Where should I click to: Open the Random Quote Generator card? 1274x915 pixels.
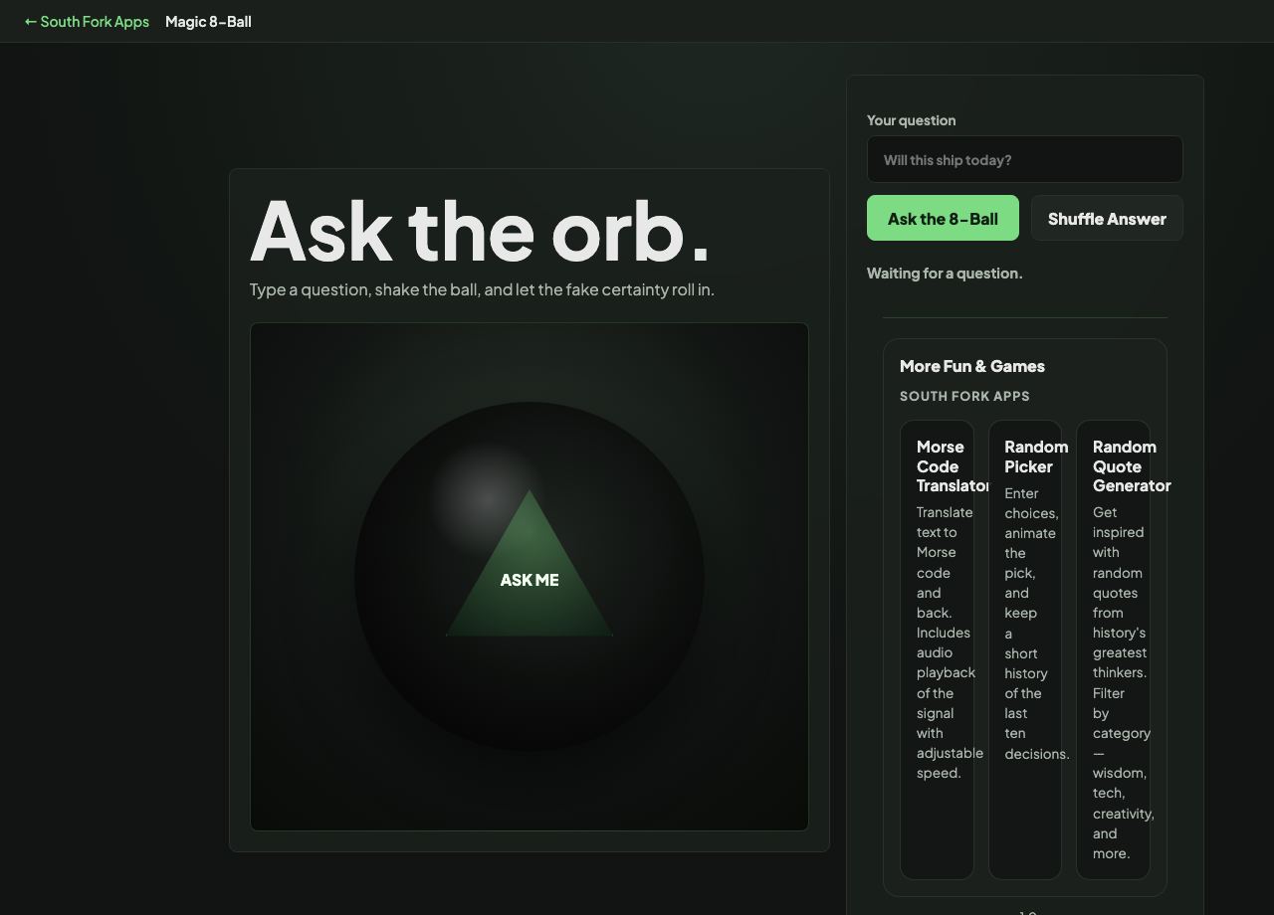(x=1113, y=649)
